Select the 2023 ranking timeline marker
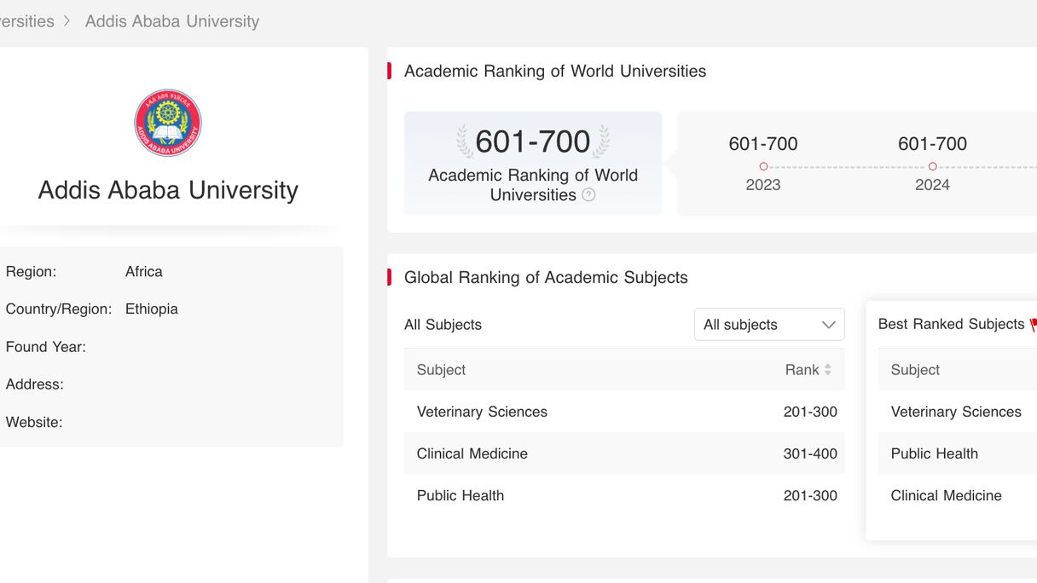1037x583 pixels. click(763, 166)
